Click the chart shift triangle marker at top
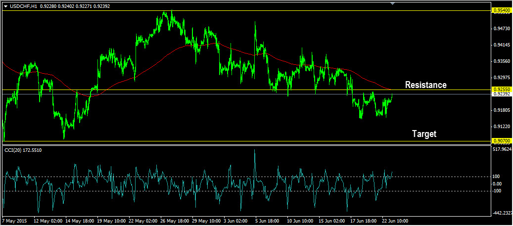This screenshot has width=513, height=226. (x=393, y=3)
